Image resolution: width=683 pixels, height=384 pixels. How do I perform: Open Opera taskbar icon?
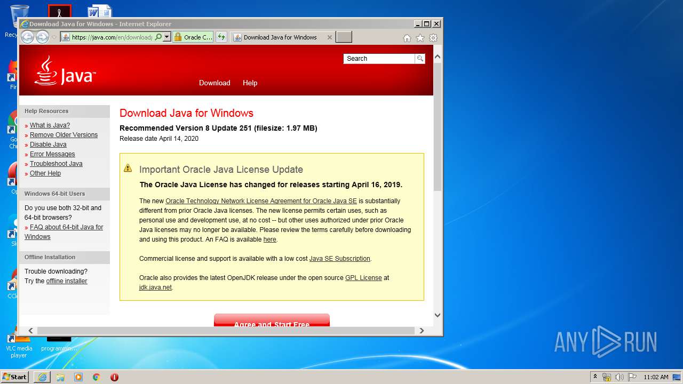(114, 377)
